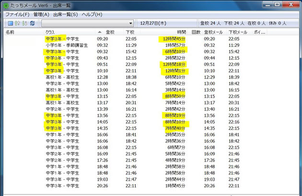This screenshot has width=302, height=196.
Task: Click the 登校 time 13:39 cell
Action: 103,109
